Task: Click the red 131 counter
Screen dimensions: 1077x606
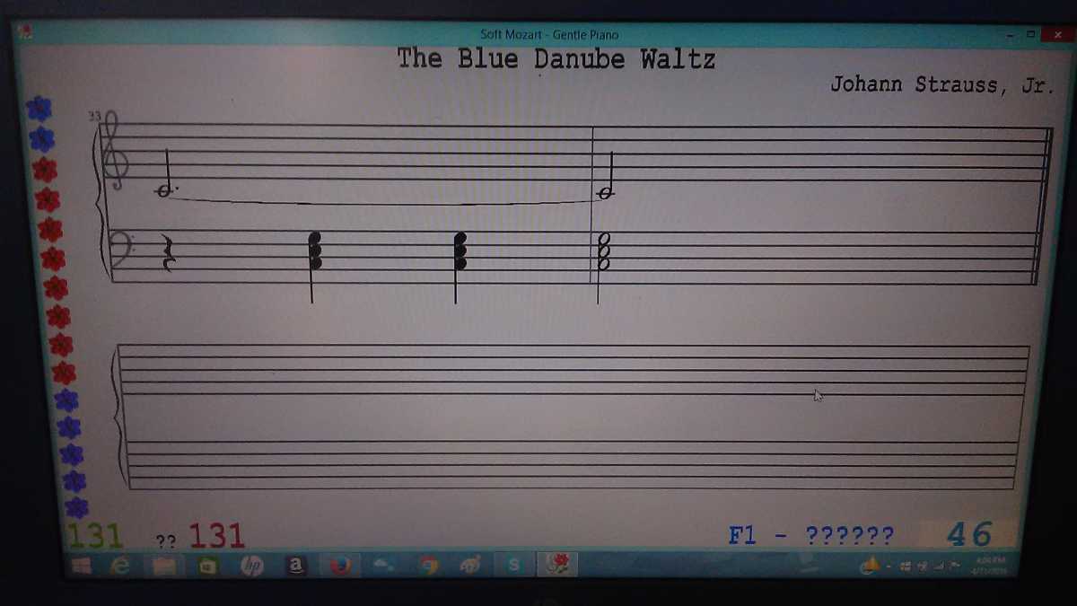Action: (216, 536)
